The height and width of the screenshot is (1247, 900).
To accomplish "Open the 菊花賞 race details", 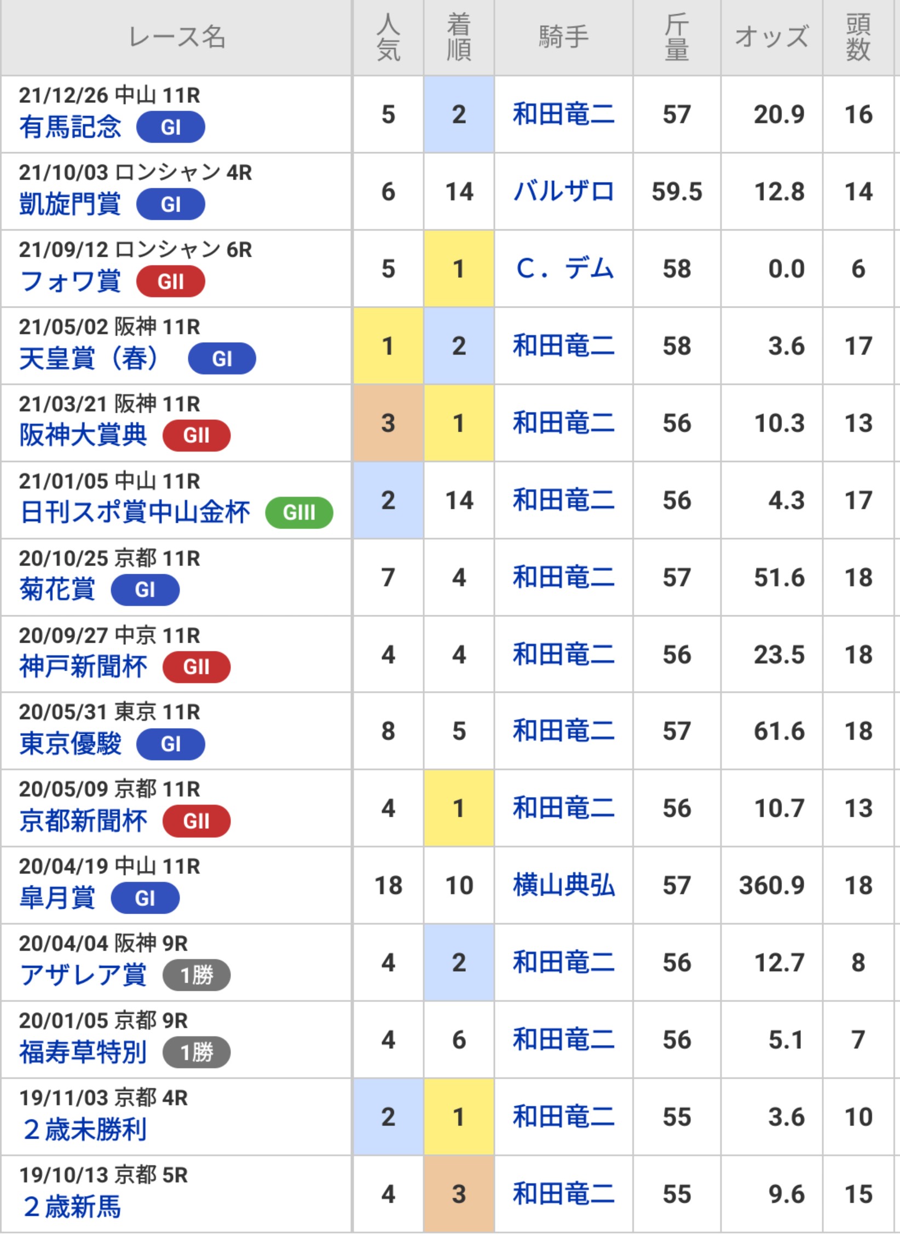I will point(57,590).
